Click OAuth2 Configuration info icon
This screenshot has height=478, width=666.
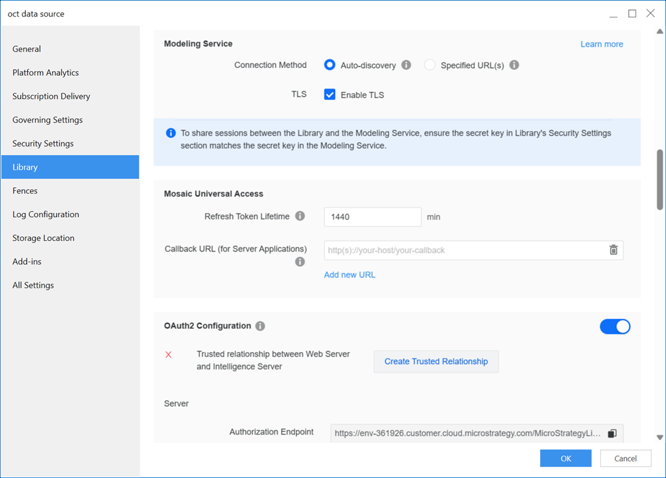[x=260, y=326]
